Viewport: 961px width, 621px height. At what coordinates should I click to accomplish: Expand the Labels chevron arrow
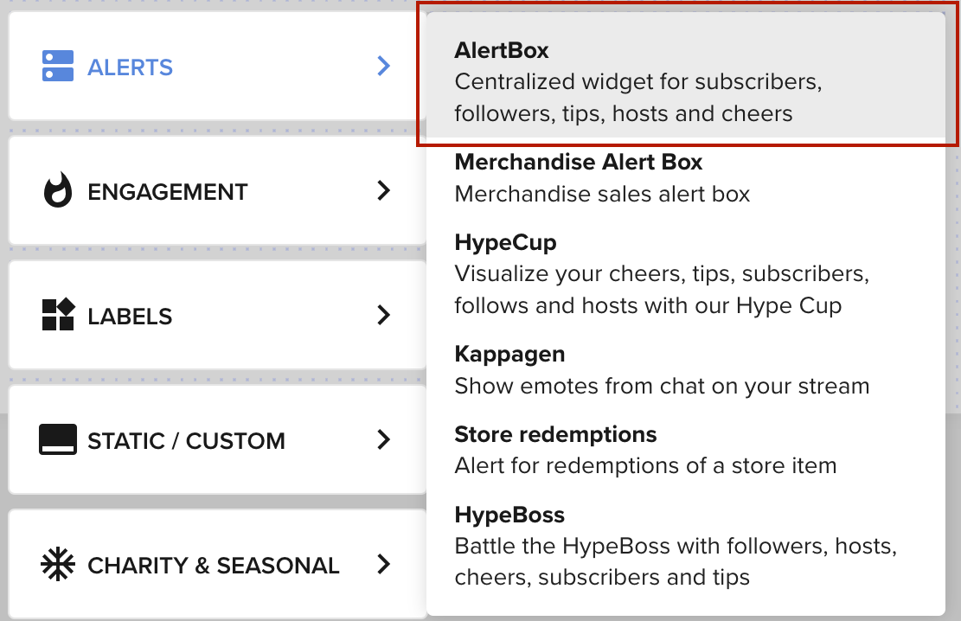384,315
